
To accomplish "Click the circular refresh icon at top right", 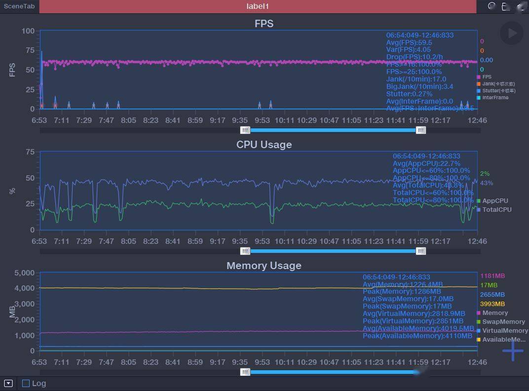I will tap(491, 6).
